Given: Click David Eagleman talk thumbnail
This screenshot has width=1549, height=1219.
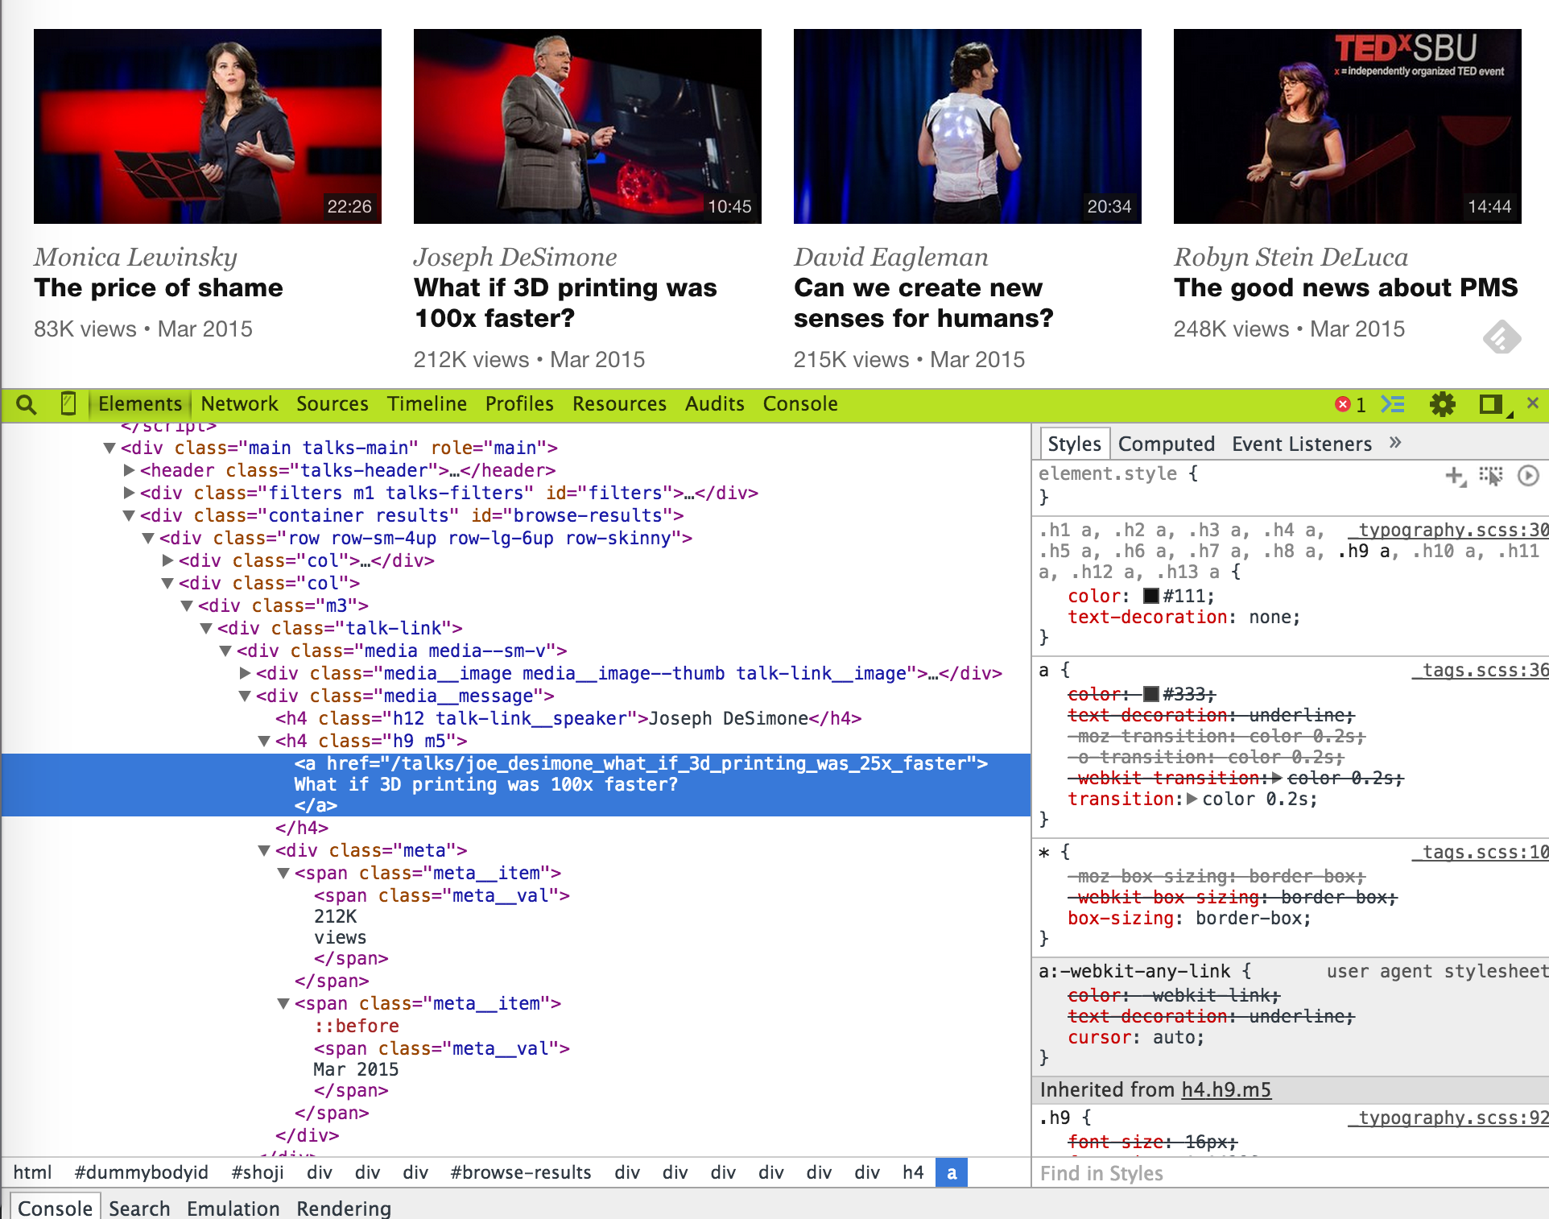Looking at the screenshot, I should 968,126.
